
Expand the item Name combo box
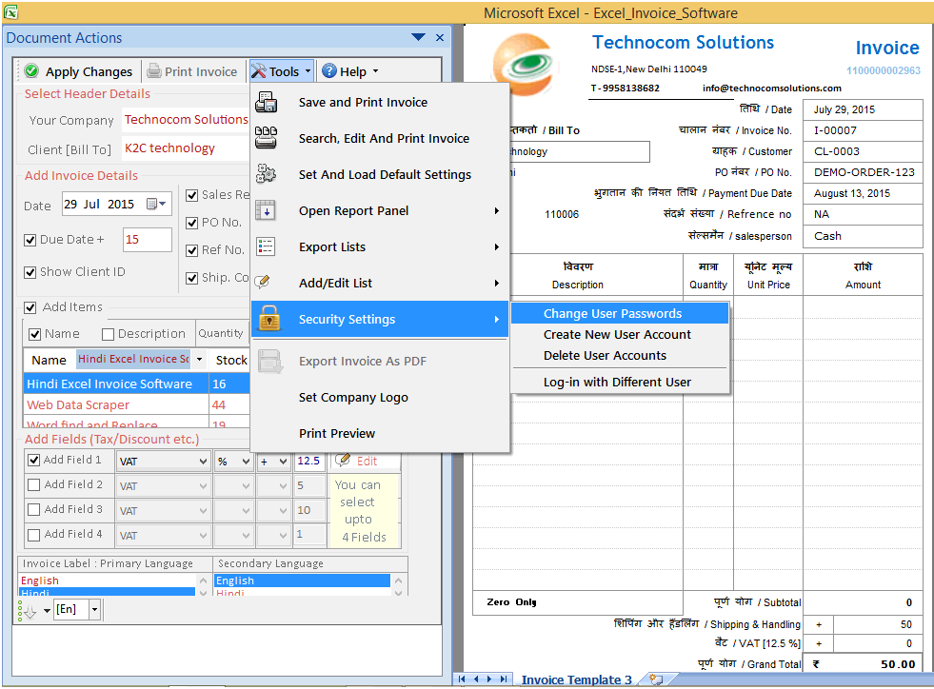click(200, 360)
